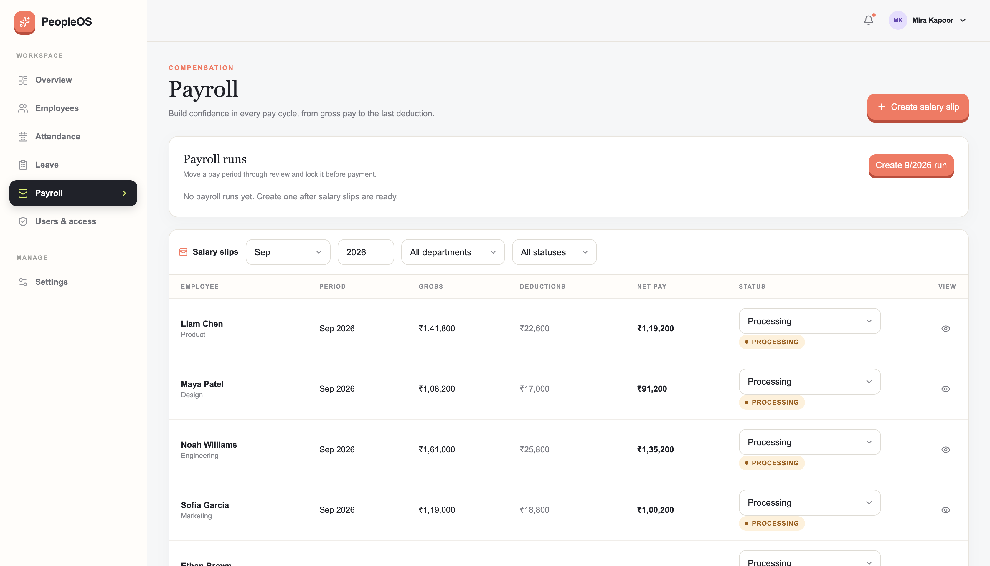Click gross amount ₹1,61,000
This screenshot has height=566, width=990.
point(437,449)
